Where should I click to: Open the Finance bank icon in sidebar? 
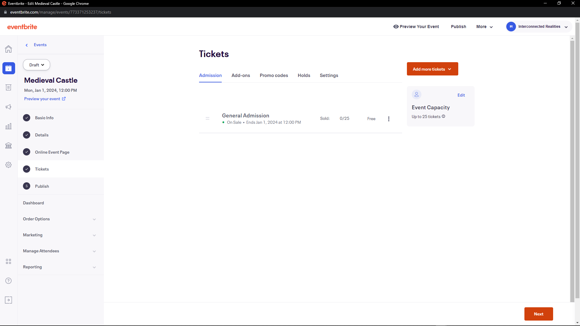click(x=8, y=145)
